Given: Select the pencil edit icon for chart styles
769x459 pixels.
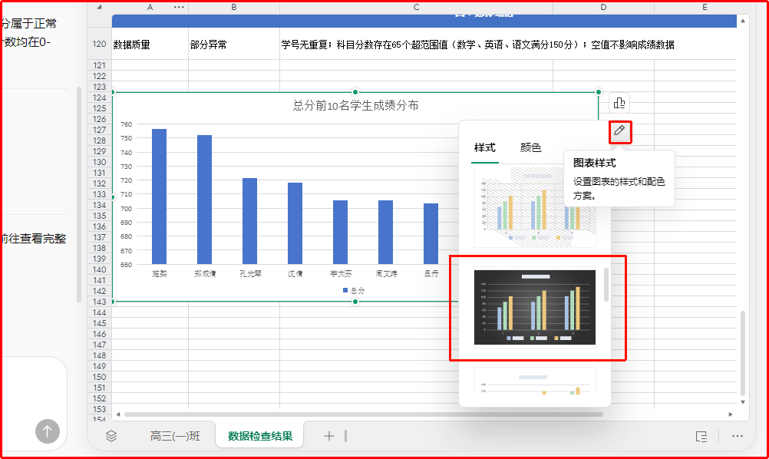Looking at the screenshot, I should click(x=619, y=131).
